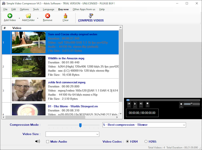Enable the Mute Audio checkbox
Image resolution: width=202 pixels, height=150 pixels.
click(x=48, y=142)
